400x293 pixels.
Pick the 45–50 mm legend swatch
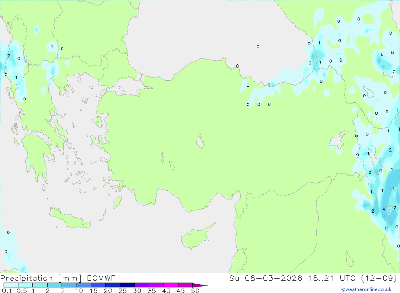tap(185, 285)
